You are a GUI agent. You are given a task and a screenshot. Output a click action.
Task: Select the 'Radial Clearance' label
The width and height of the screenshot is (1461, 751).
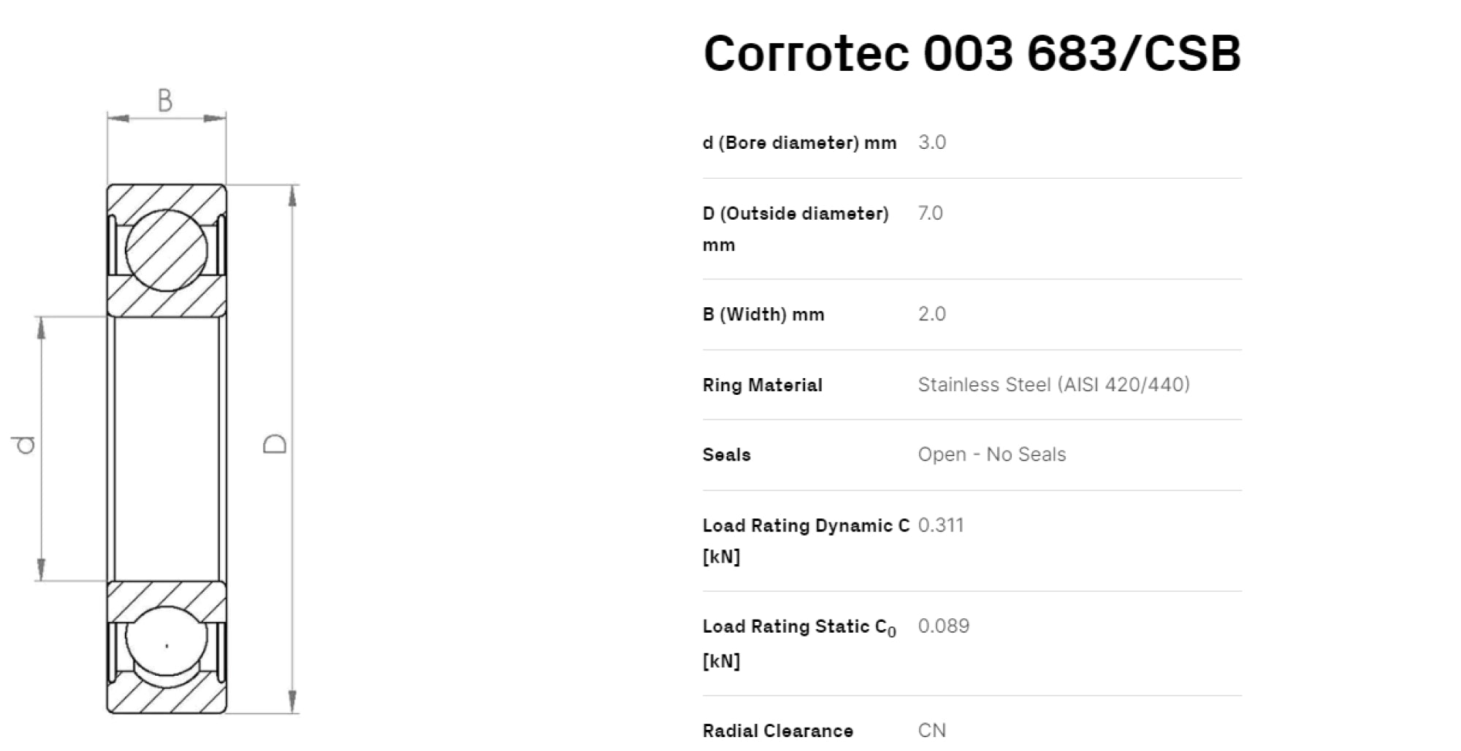[x=777, y=731]
